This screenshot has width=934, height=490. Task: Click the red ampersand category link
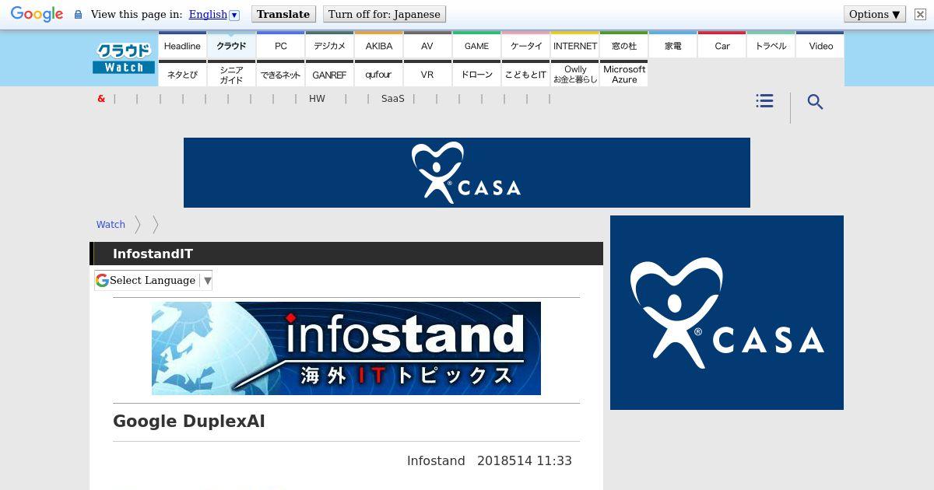pyautogui.click(x=101, y=99)
